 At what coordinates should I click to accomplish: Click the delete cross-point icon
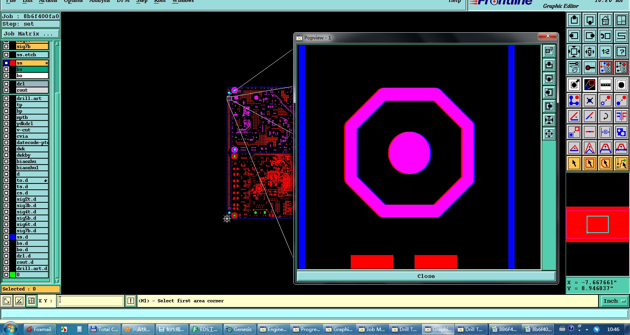tap(589, 100)
